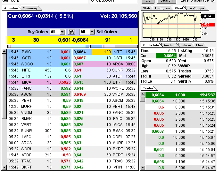Viewport: 223px width, 172px height.
Task: Click the Go button
Action: 148,1
